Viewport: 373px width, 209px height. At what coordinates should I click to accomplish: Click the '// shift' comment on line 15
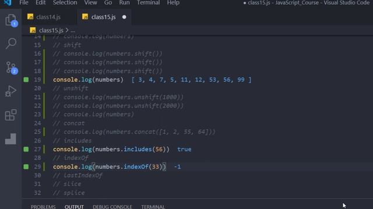(x=67, y=45)
